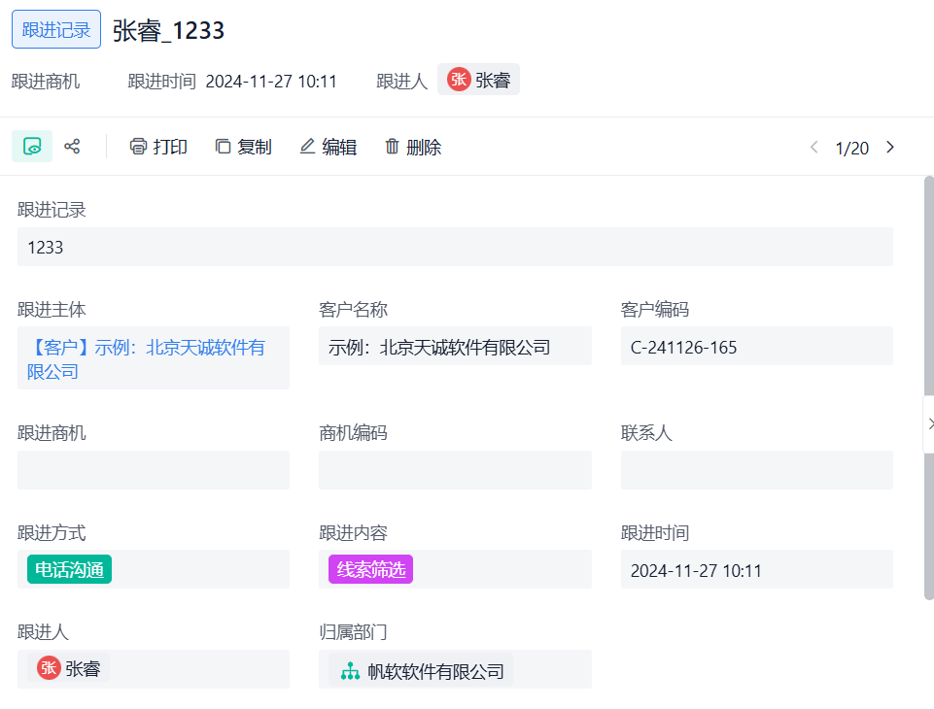Click the organization icon beside 帆软软件有限公司

pyautogui.click(x=350, y=671)
